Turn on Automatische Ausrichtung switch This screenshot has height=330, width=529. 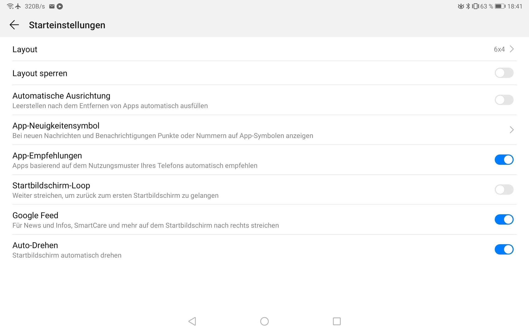504,100
